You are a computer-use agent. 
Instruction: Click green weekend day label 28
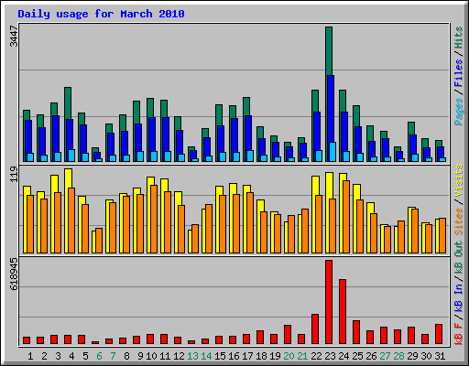point(398,356)
